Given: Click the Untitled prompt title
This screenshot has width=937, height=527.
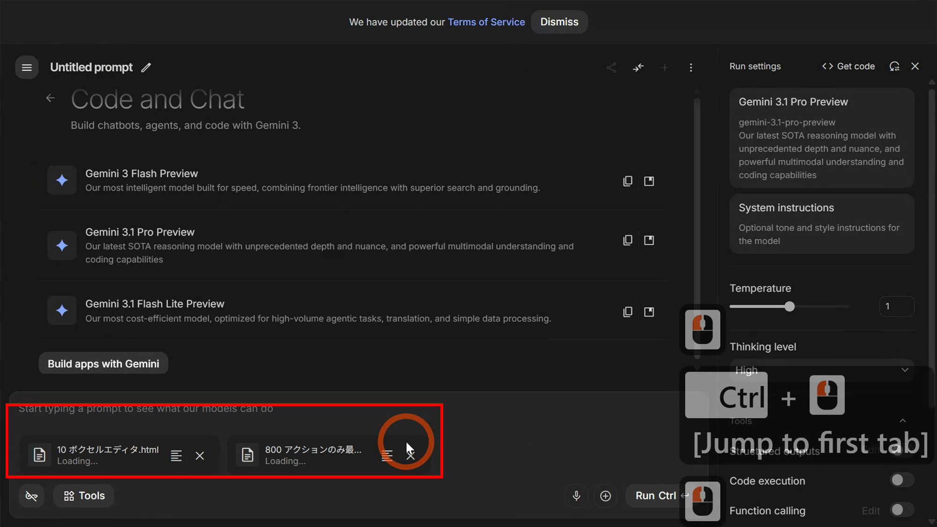Looking at the screenshot, I should tap(91, 67).
